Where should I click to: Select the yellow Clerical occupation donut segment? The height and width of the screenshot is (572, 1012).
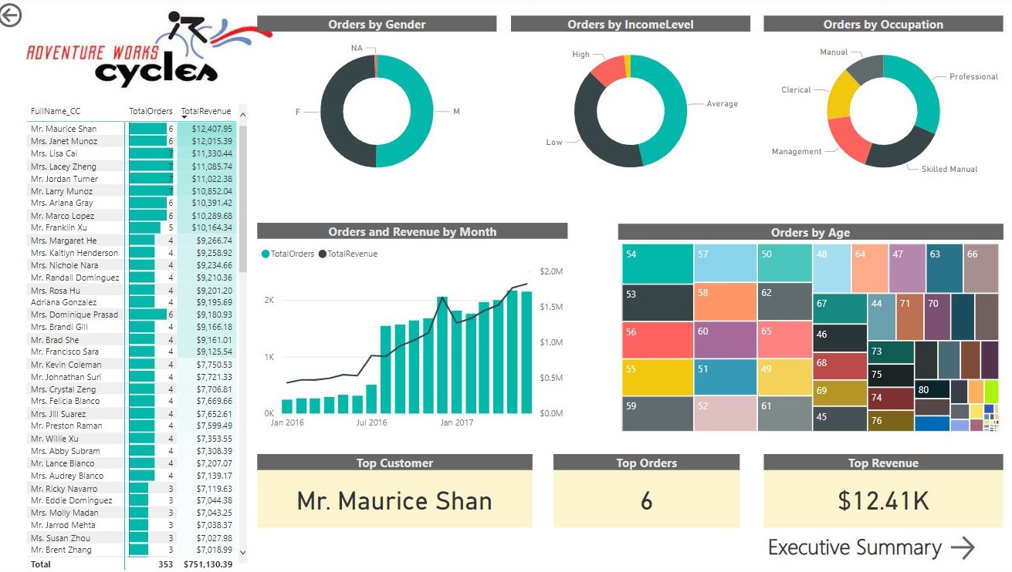click(841, 97)
